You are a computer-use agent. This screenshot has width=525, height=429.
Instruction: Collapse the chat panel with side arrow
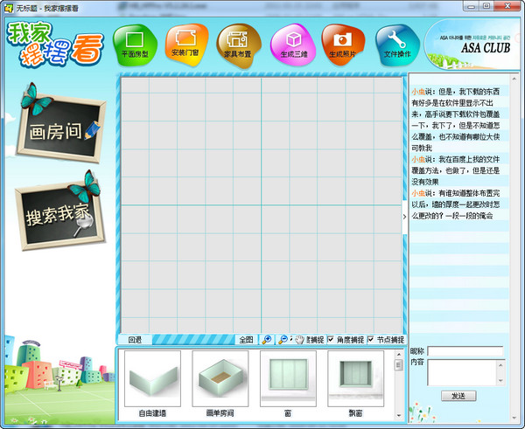404,217
